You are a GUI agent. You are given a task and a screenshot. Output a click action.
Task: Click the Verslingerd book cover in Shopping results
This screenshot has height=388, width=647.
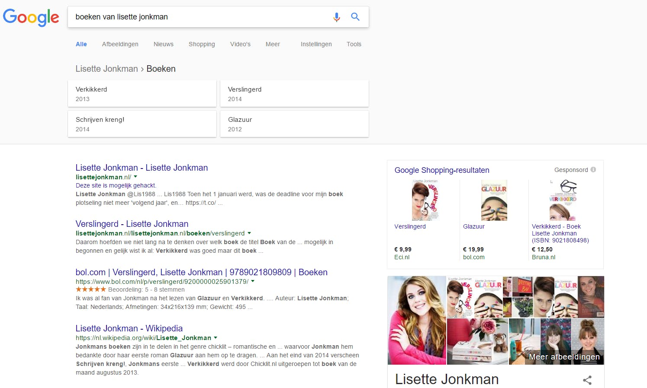pos(425,200)
